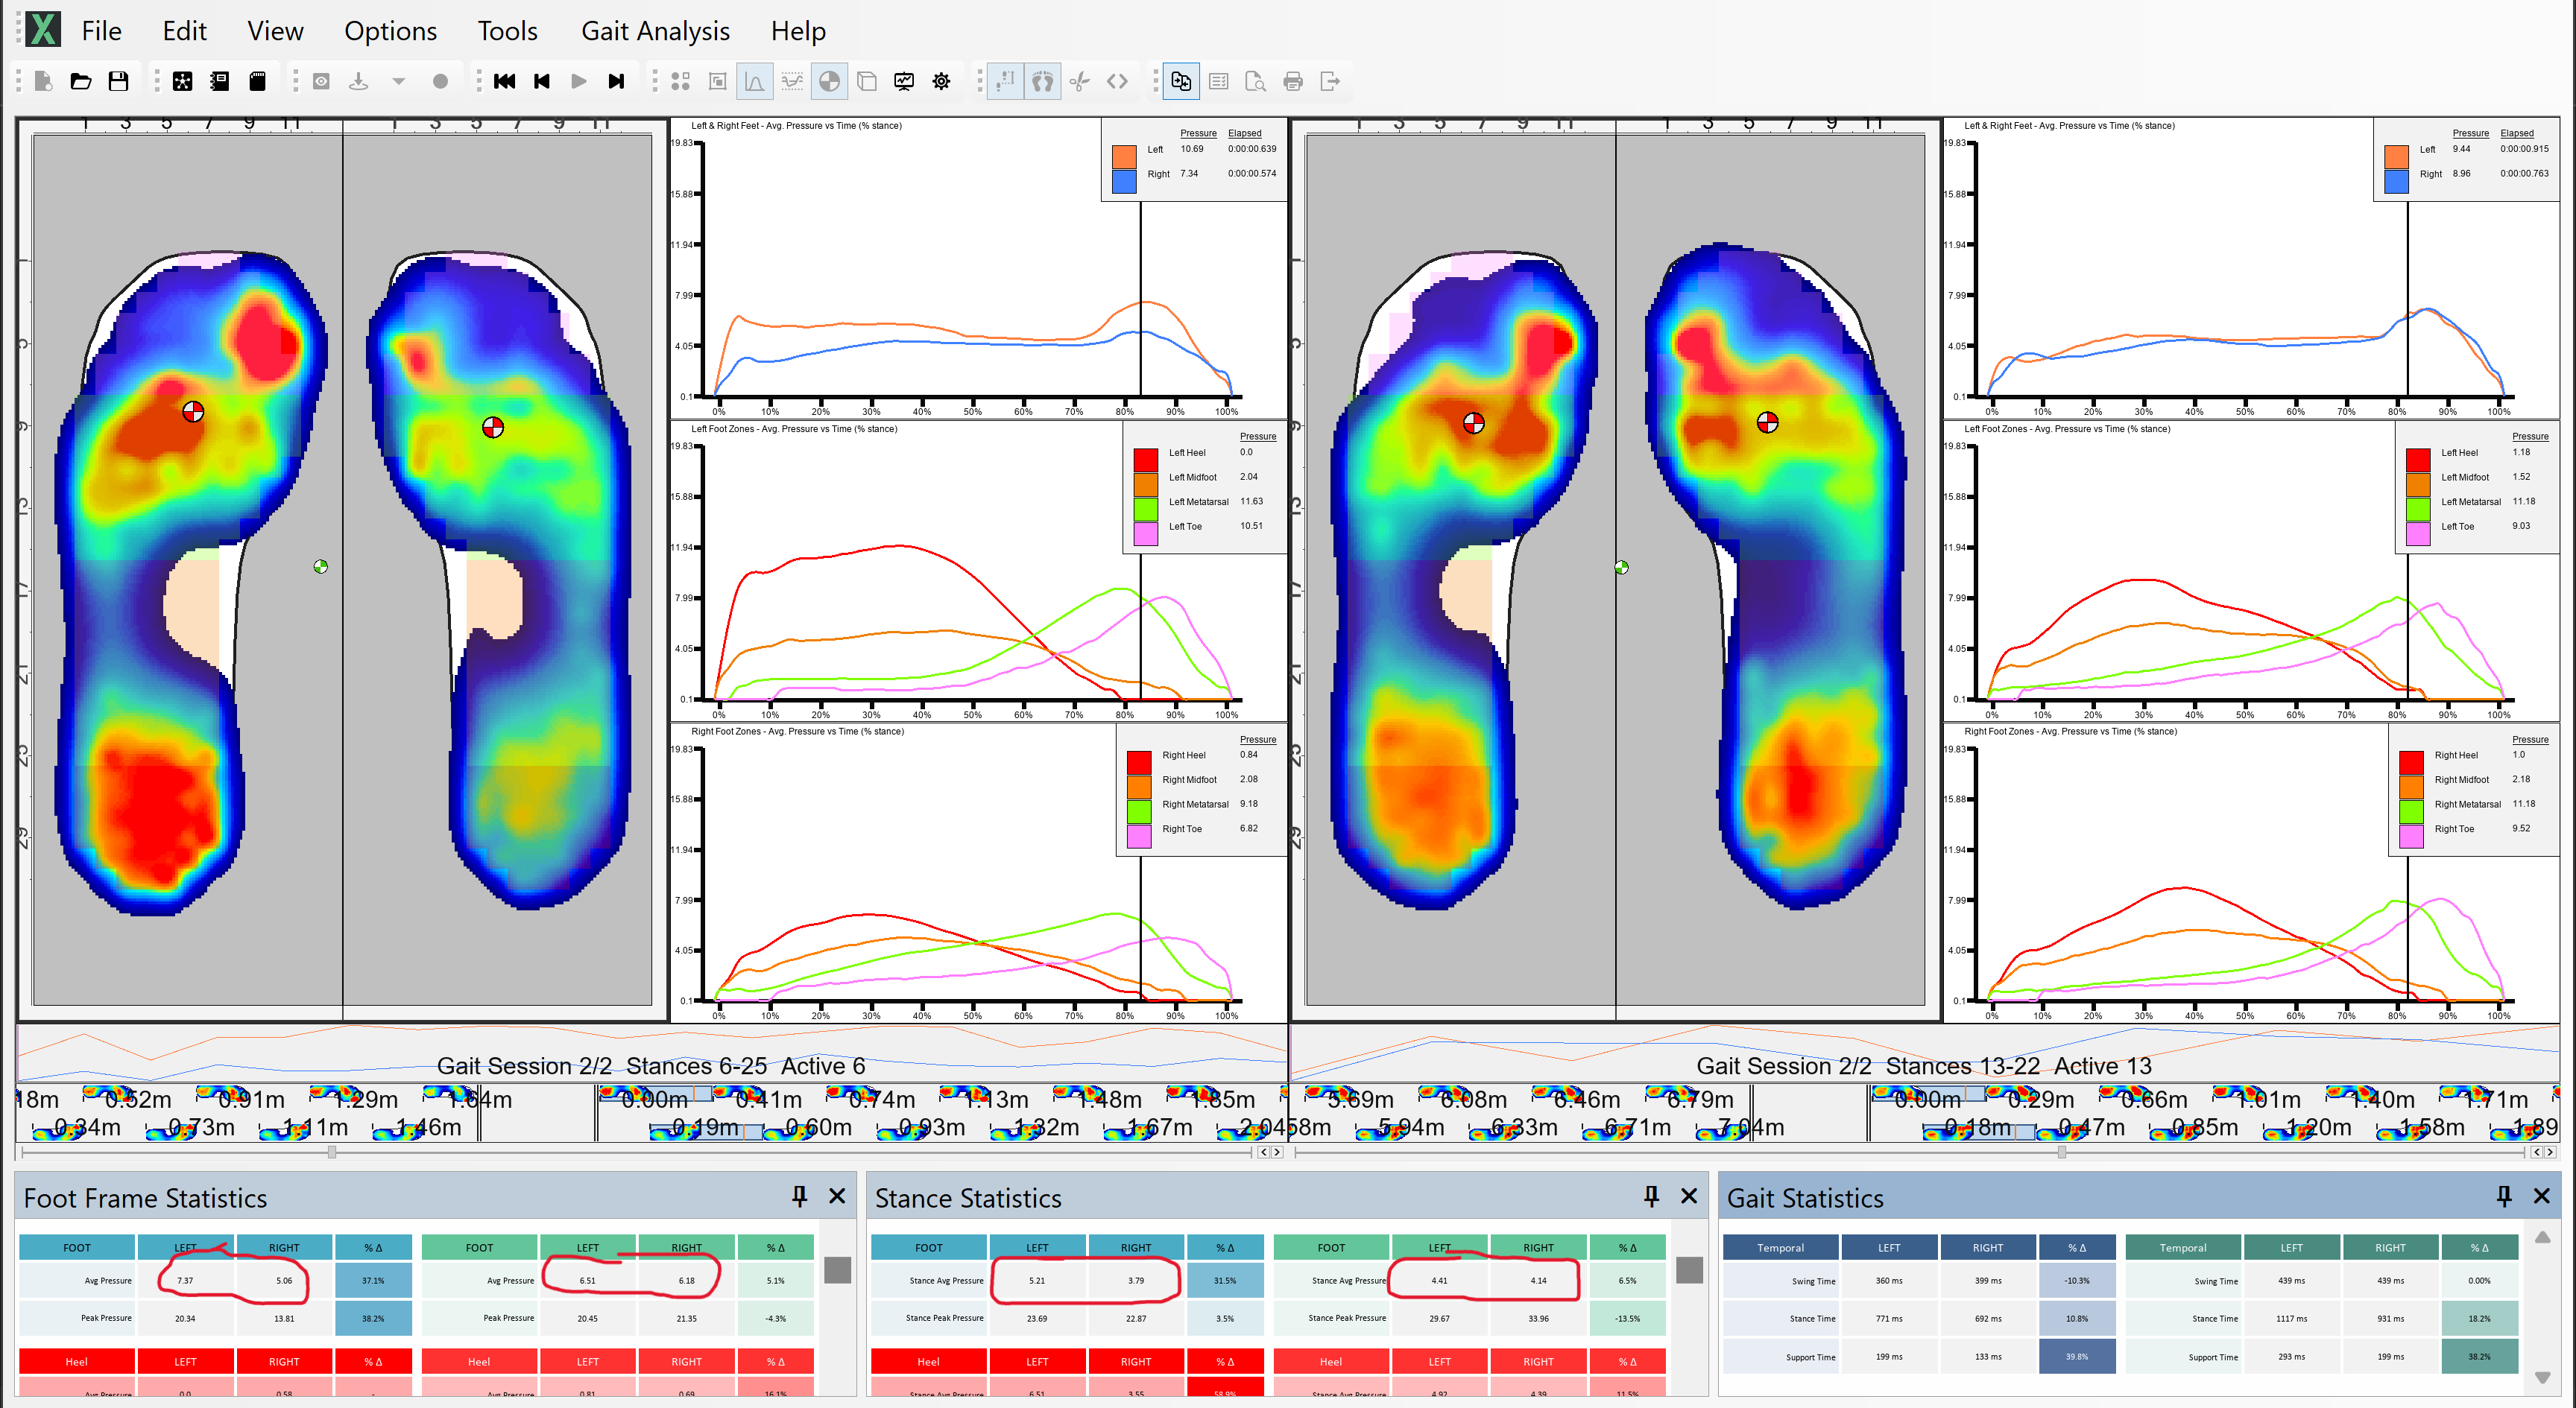Pin the Stance Statistics panel
The width and height of the screenshot is (2576, 1408).
[1650, 1196]
